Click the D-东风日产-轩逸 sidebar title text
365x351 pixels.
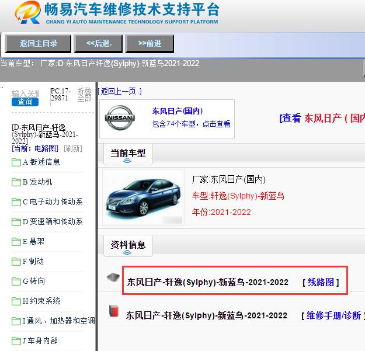tap(45, 134)
